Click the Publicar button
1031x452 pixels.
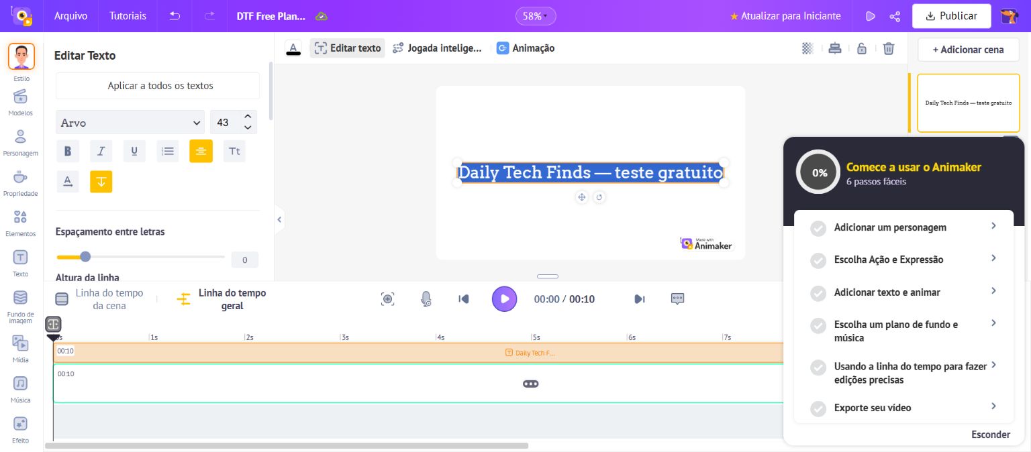coord(951,16)
